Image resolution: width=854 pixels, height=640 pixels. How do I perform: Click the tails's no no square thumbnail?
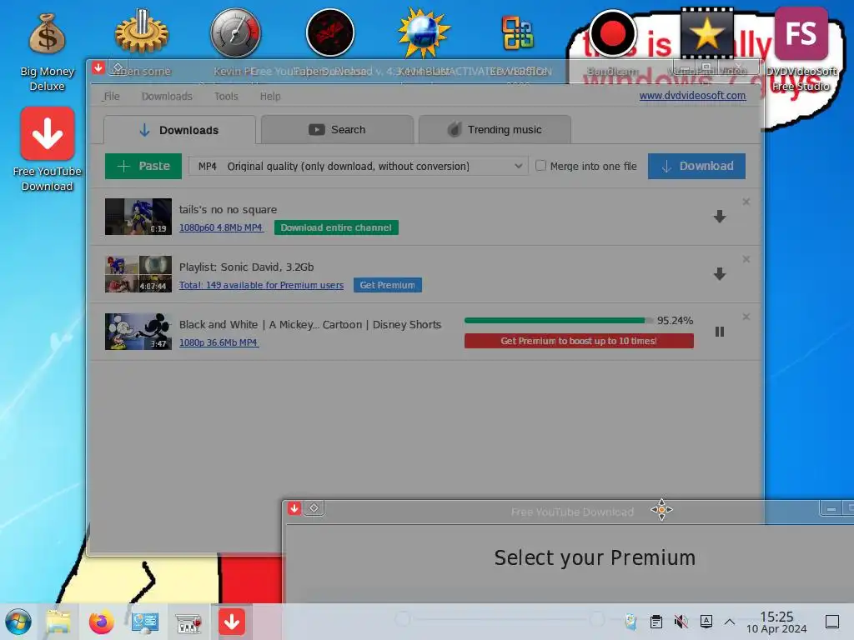138,217
